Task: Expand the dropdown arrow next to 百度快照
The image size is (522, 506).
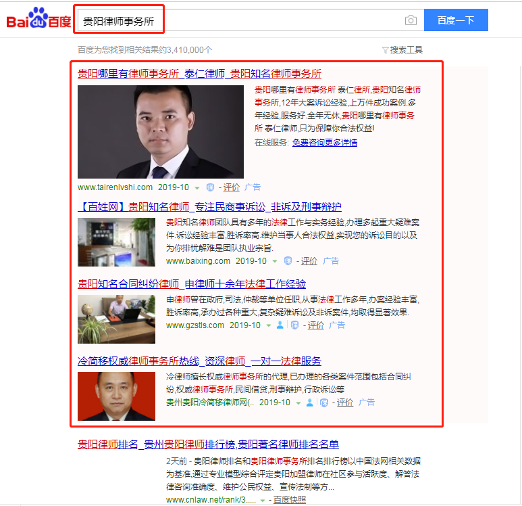Action: pos(268,500)
